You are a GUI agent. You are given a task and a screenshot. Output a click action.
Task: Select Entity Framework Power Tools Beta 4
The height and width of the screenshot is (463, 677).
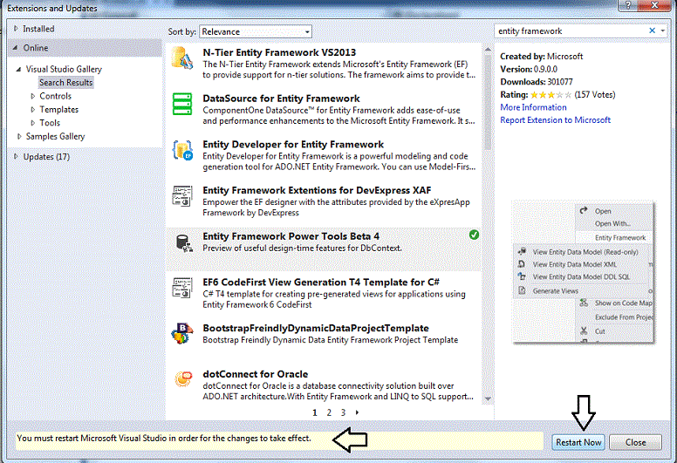[291, 236]
